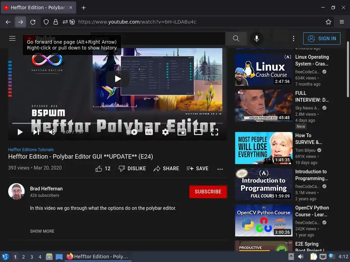Bookmark this page with the star
Image resolution: width=350 pixels, height=262 pixels.
click(x=328, y=22)
